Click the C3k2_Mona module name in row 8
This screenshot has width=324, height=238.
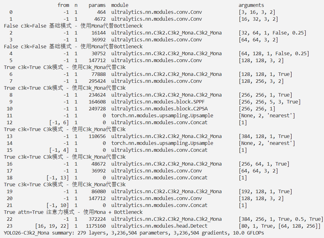(166, 95)
